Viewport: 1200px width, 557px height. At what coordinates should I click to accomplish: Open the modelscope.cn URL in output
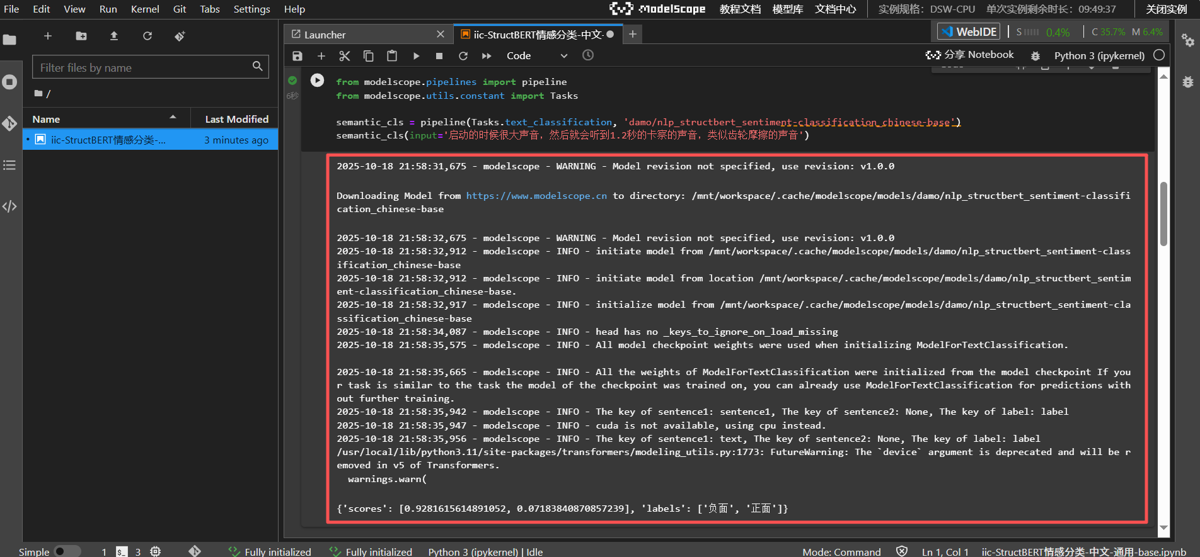[536, 196]
